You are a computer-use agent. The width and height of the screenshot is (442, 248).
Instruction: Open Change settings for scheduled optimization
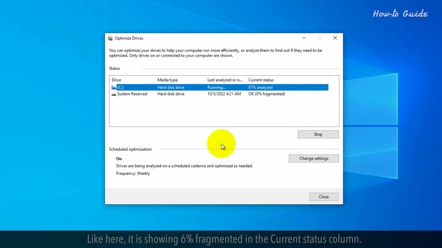click(x=314, y=158)
